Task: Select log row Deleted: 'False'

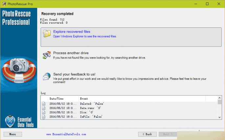Action: coord(129,103)
